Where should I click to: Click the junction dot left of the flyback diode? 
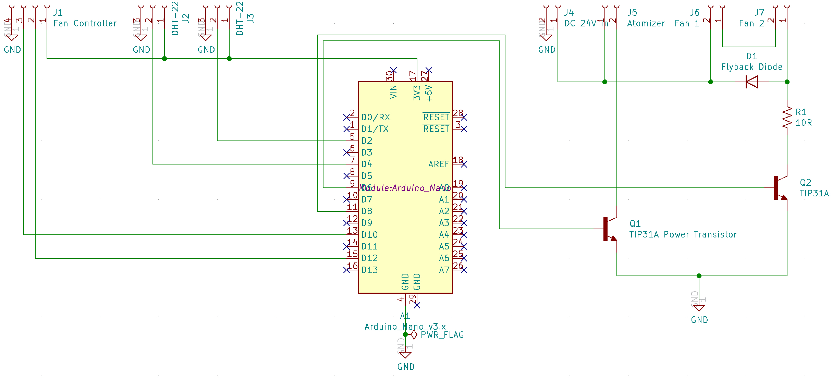tap(711, 82)
